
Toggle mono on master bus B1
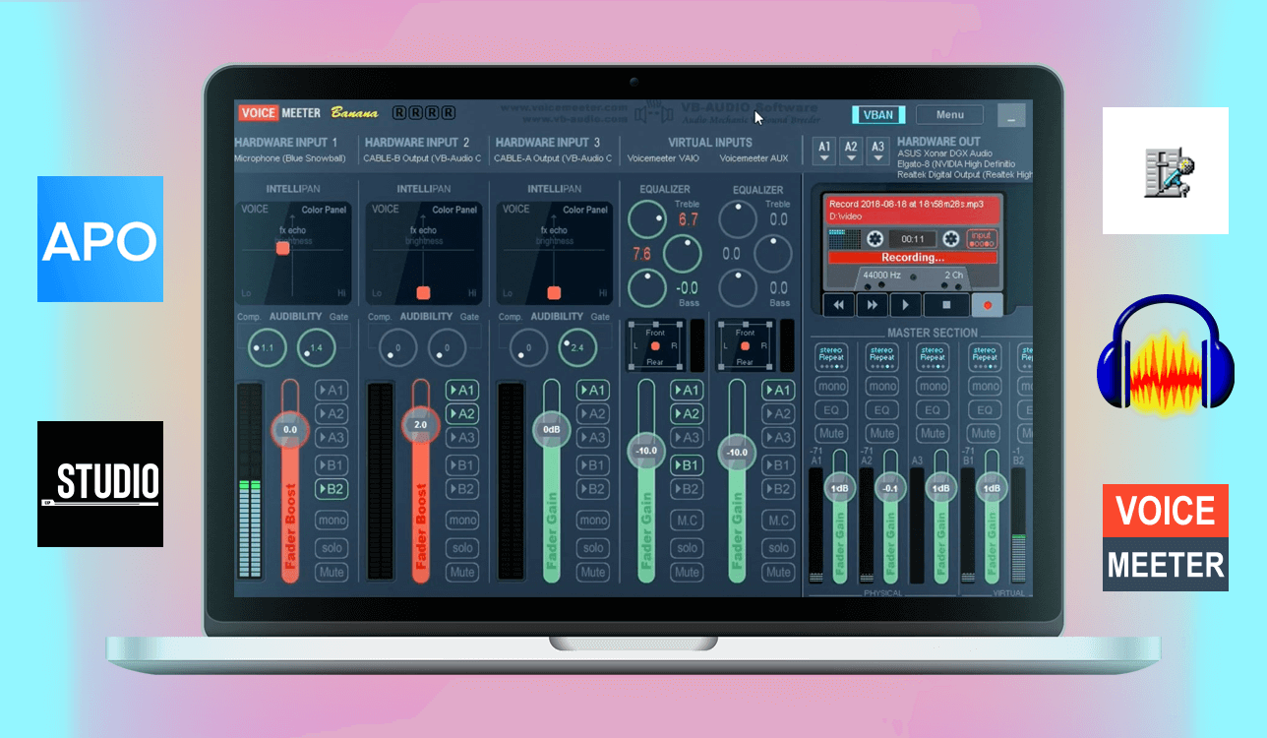985,387
